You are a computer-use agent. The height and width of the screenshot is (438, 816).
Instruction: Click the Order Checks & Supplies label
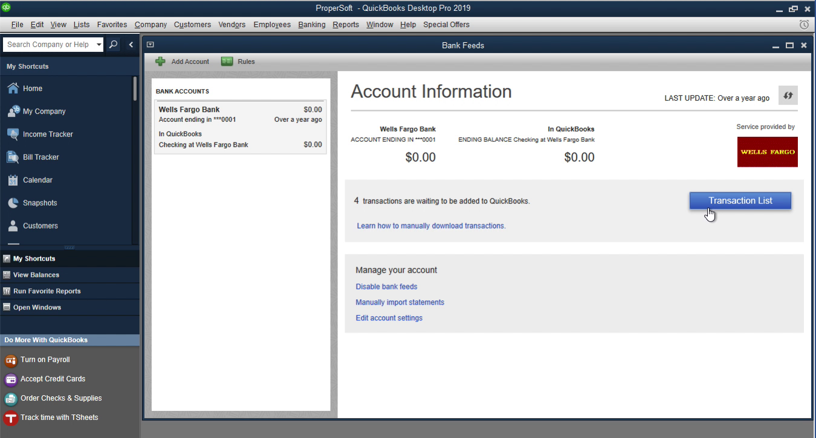(x=61, y=398)
